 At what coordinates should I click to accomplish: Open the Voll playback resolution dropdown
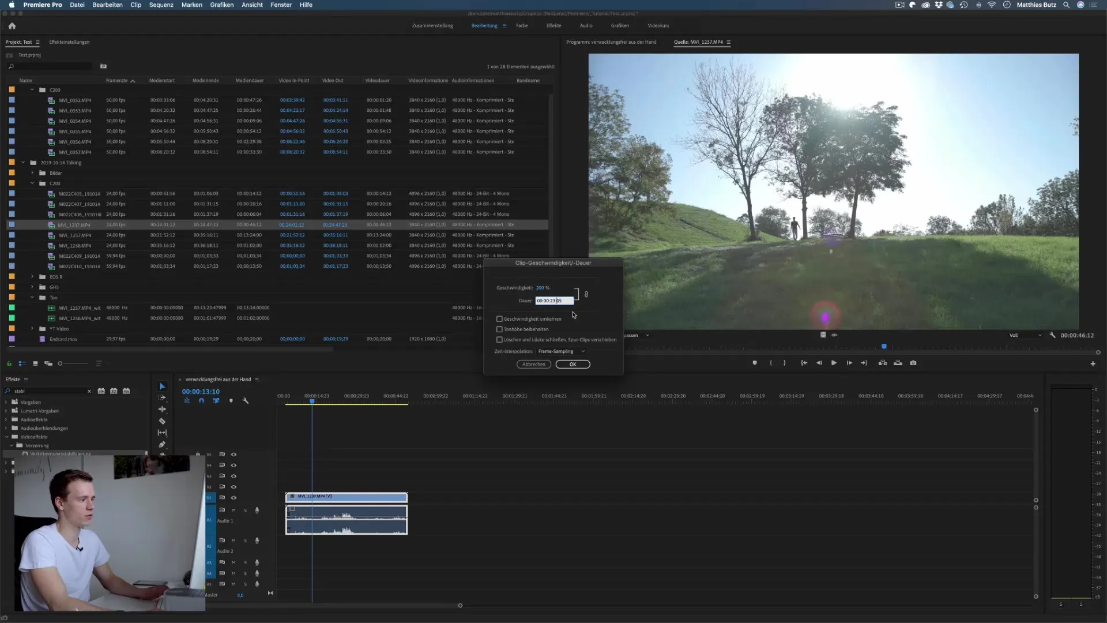[1025, 335]
